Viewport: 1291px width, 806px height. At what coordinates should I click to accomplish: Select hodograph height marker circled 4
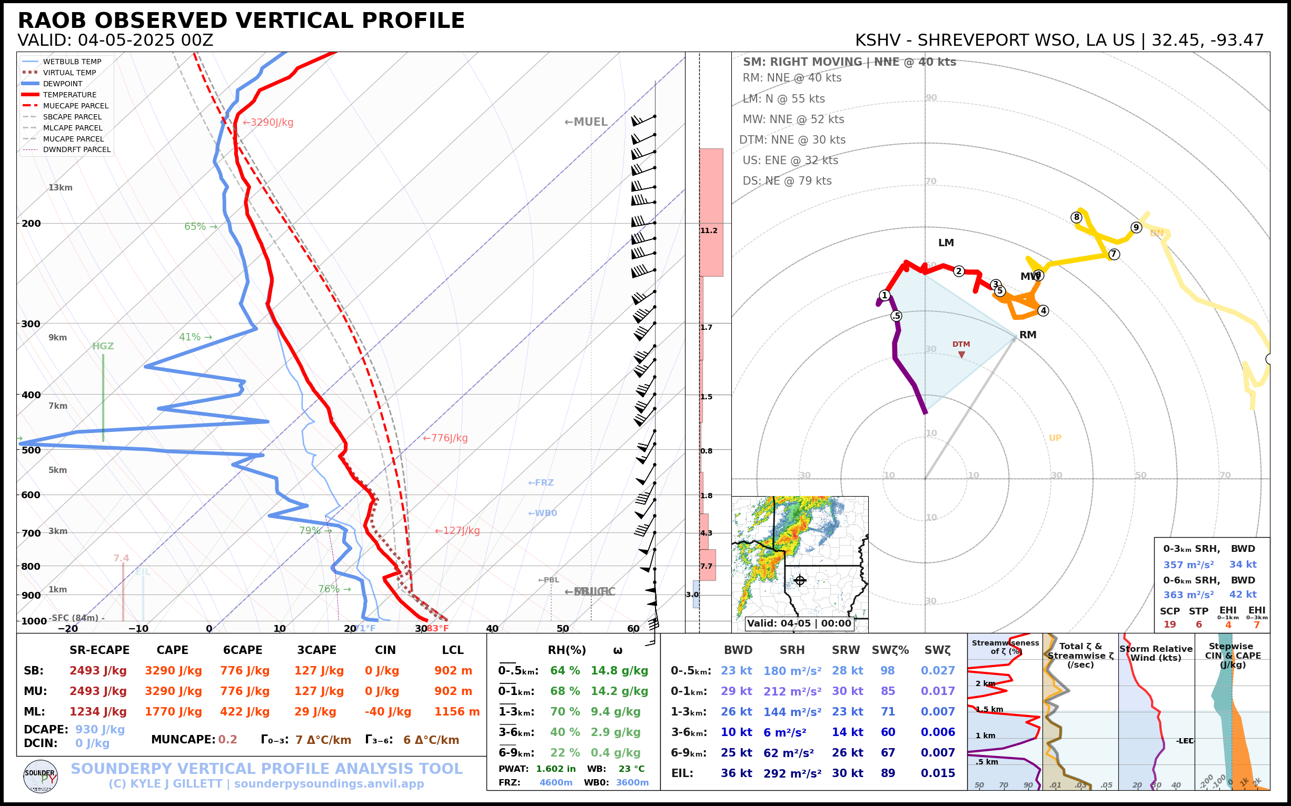coord(1043,310)
